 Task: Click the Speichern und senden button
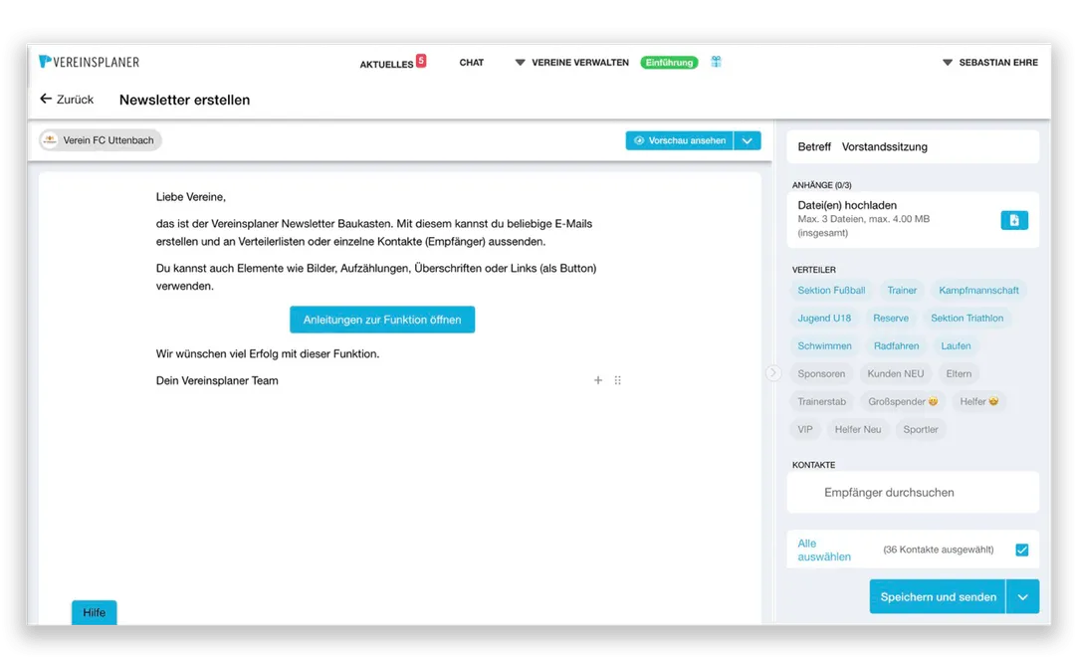tap(938, 596)
